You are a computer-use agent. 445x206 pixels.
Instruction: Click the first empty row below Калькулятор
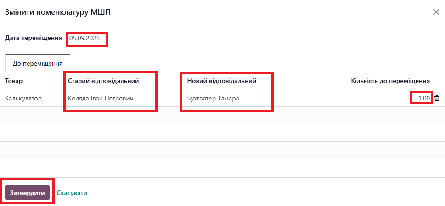click(222, 116)
